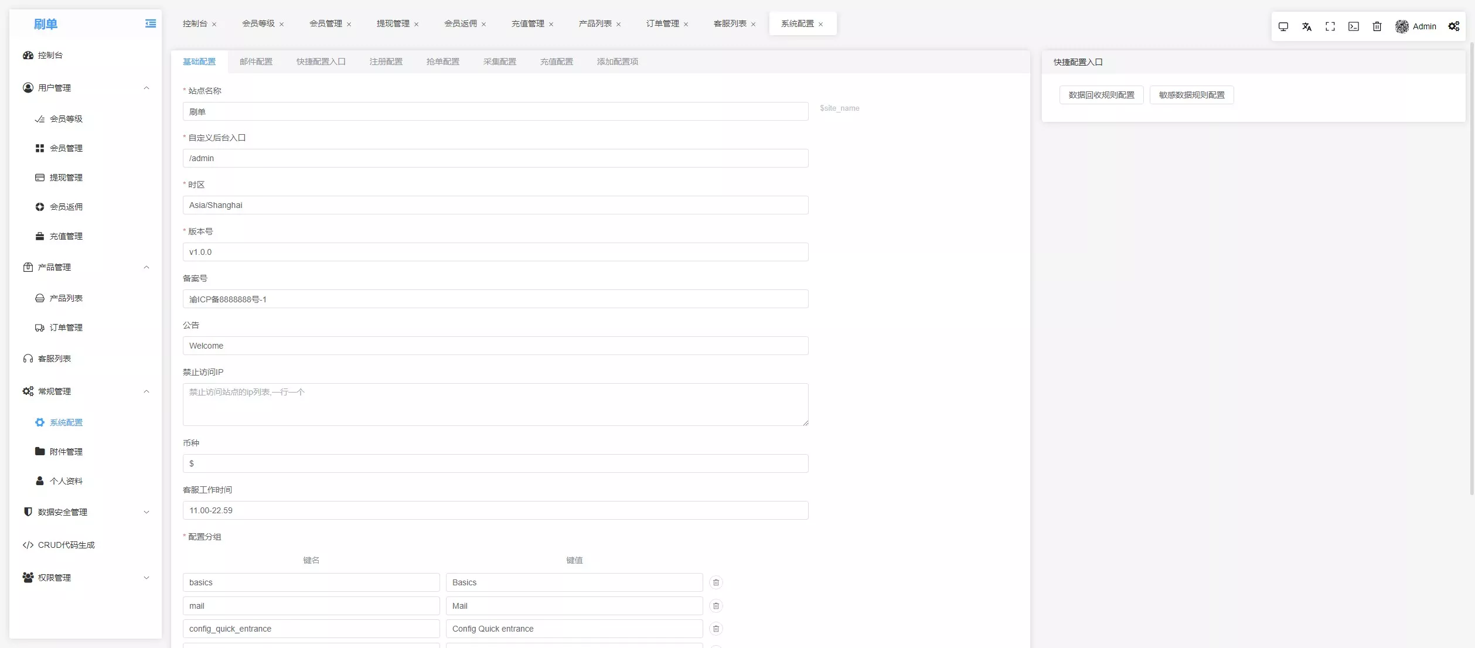Delete the mail config group row
Viewport: 1475px width, 648px height.
716,606
